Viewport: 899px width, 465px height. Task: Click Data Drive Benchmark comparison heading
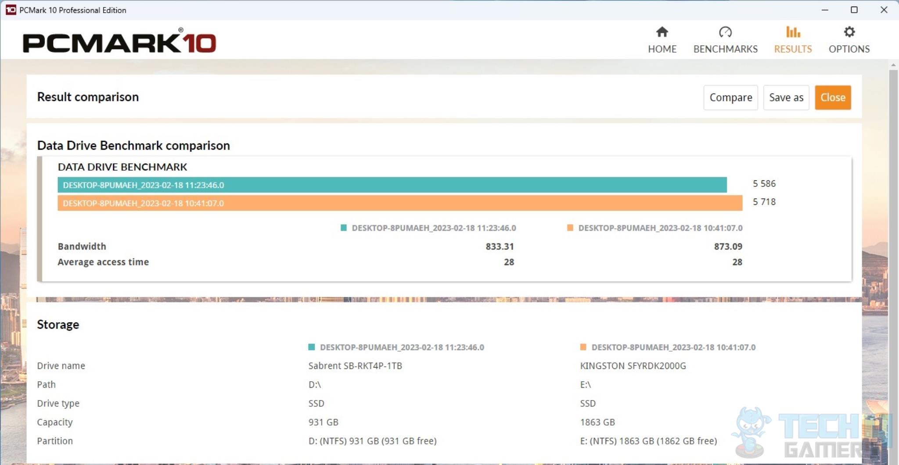(x=133, y=145)
